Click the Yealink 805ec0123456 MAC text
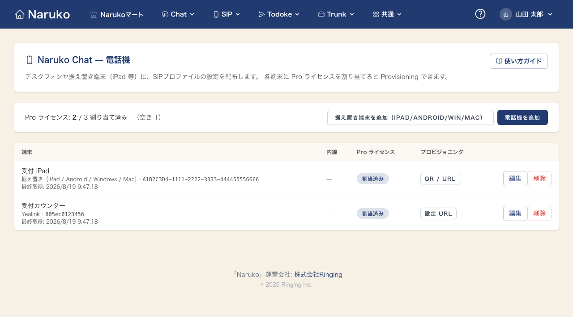The height and width of the screenshot is (317, 573). (x=53, y=214)
